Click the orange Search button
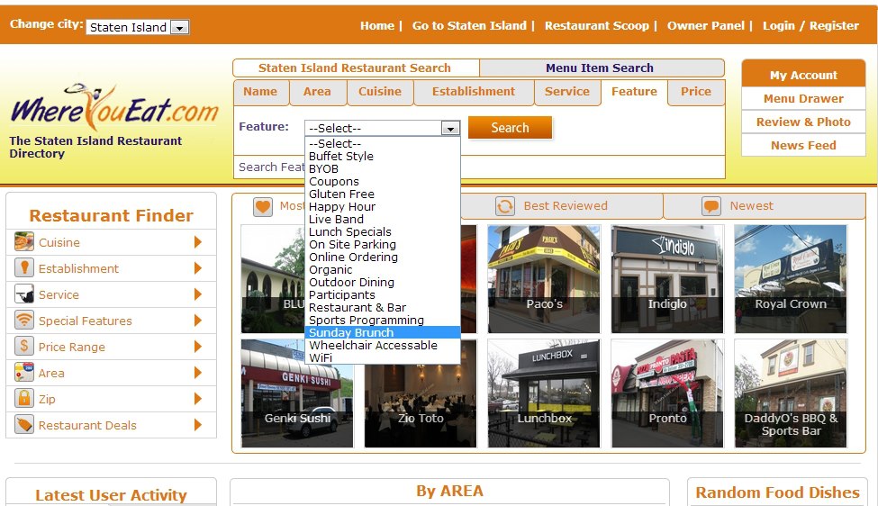The height and width of the screenshot is (506, 878). click(510, 128)
